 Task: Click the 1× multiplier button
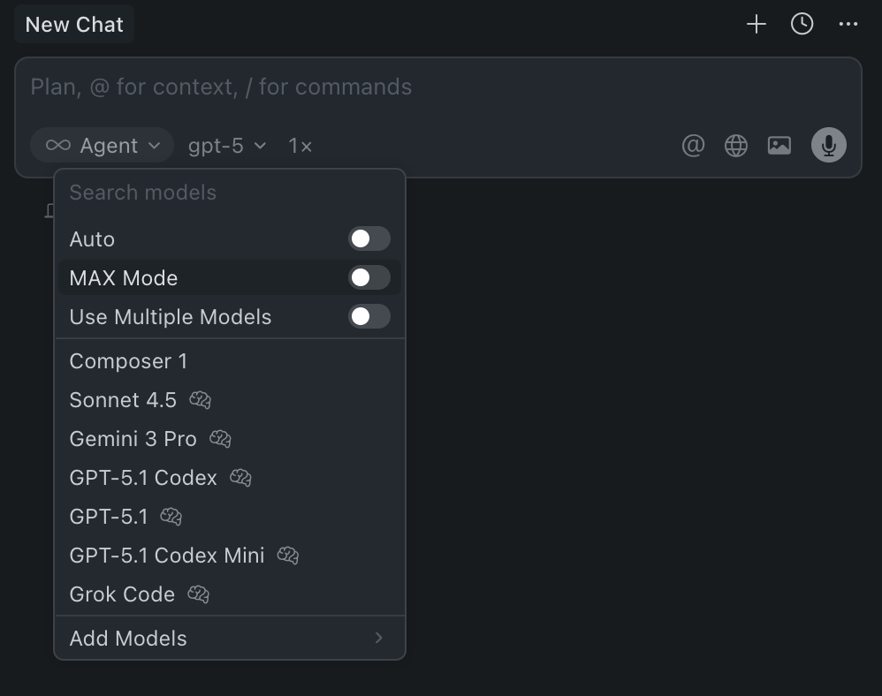300,146
